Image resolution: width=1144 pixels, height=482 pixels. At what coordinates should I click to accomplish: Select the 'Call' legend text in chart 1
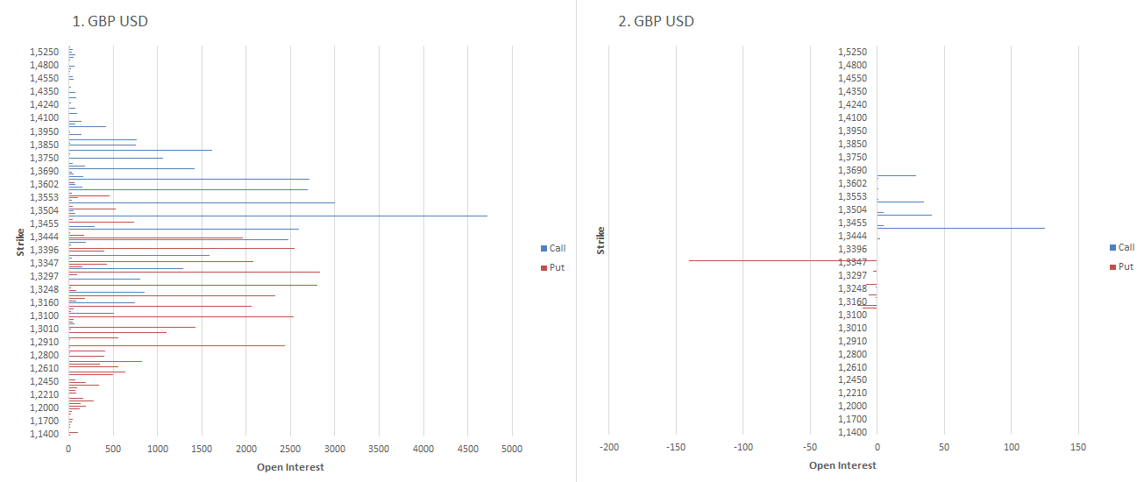pyautogui.click(x=558, y=249)
